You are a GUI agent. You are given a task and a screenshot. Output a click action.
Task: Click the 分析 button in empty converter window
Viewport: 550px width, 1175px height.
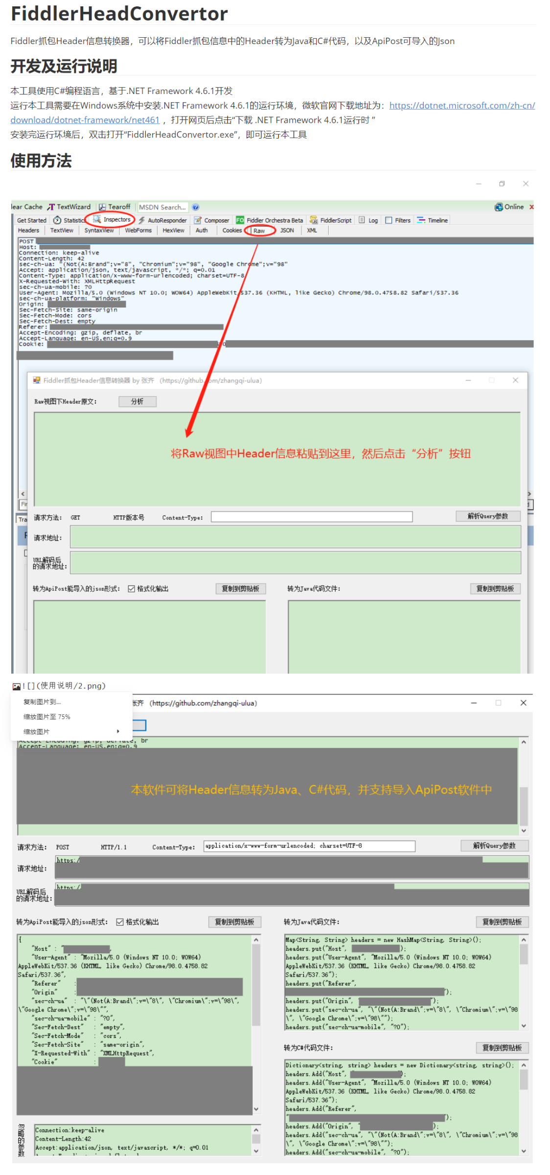click(x=137, y=401)
